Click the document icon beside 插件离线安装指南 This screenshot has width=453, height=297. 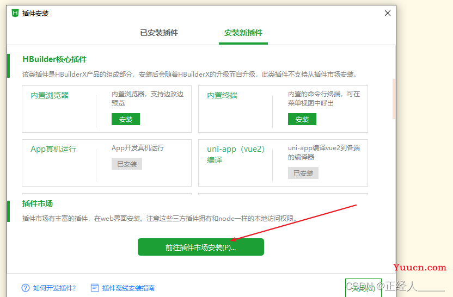coord(95,288)
